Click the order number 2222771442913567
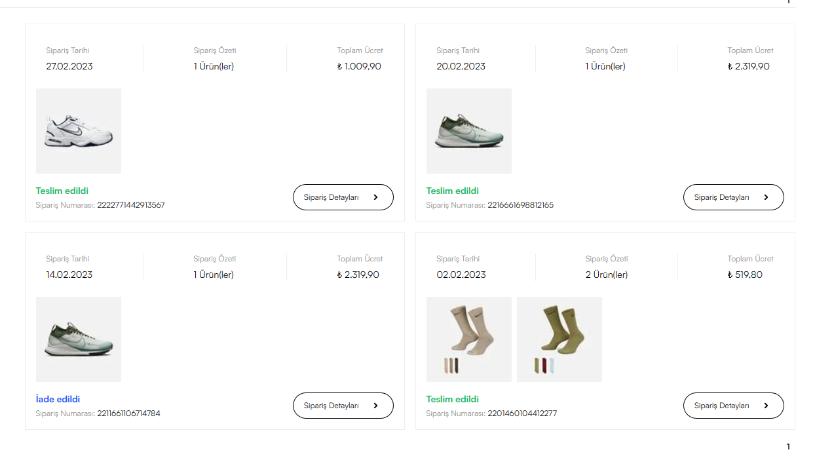Screen dimensions: 815x458 tap(131, 205)
